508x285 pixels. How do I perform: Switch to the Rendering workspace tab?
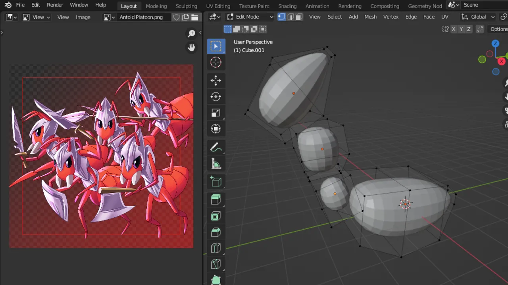coord(350,6)
